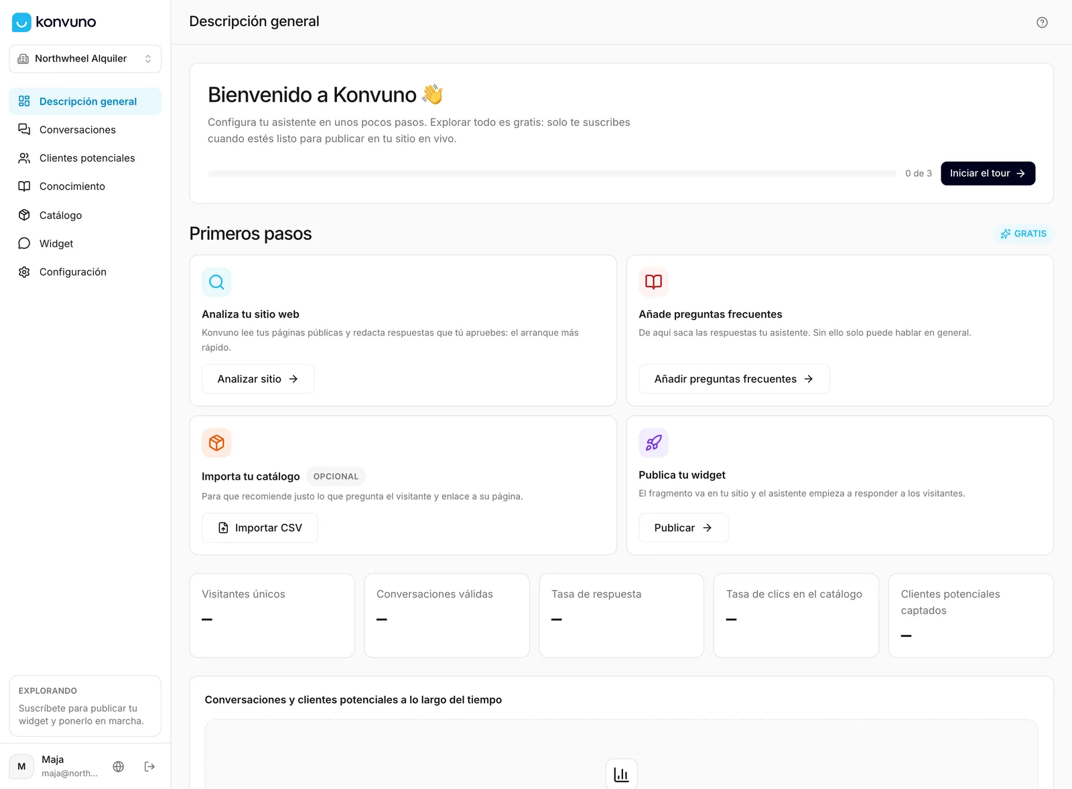Click the Analizar sitio button
This screenshot has height=789, width=1072.
pos(258,379)
